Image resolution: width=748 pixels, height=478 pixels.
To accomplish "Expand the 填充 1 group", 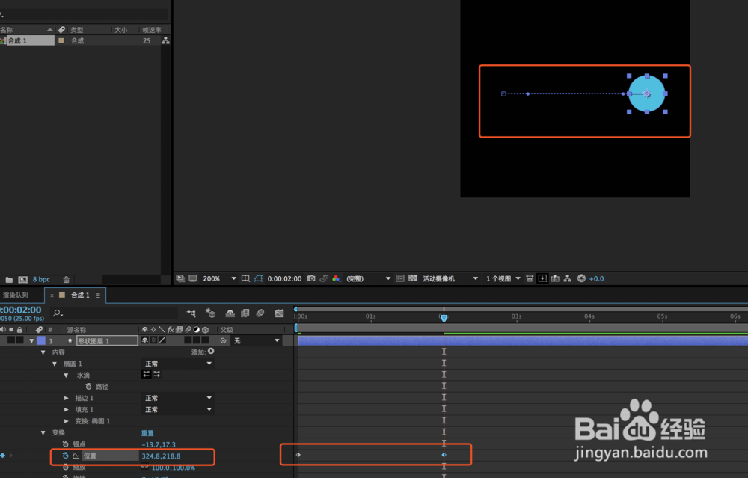I will (x=66, y=409).
